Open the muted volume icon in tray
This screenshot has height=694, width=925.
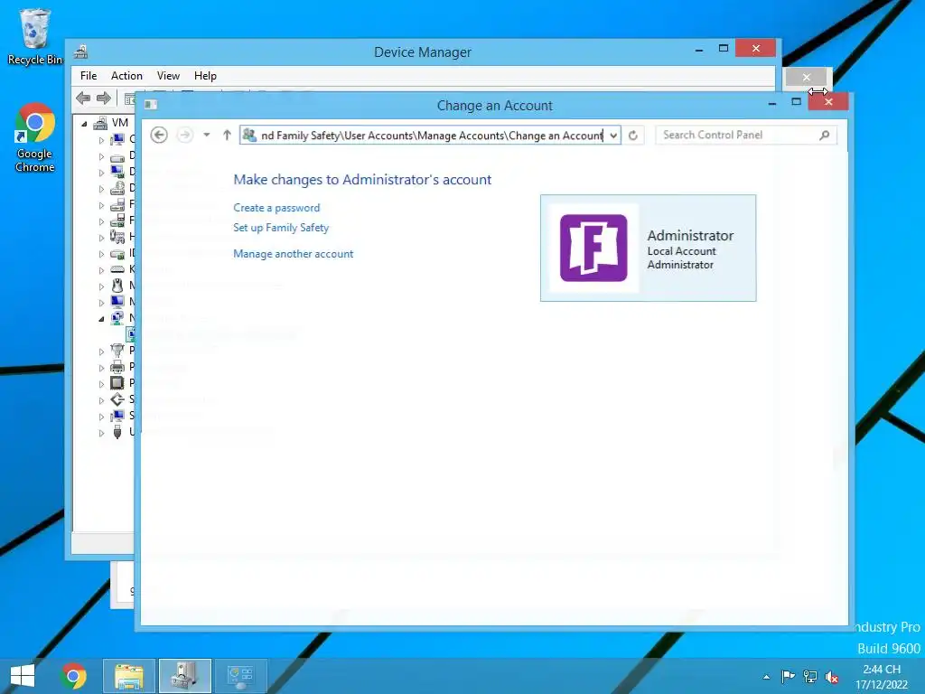[x=832, y=677]
